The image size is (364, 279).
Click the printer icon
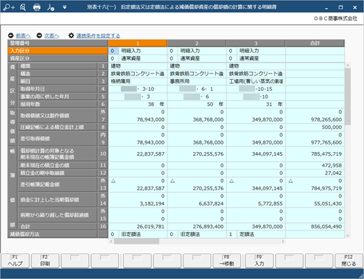coord(37,8)
